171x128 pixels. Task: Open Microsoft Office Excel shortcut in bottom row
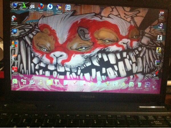click(15, 83)
